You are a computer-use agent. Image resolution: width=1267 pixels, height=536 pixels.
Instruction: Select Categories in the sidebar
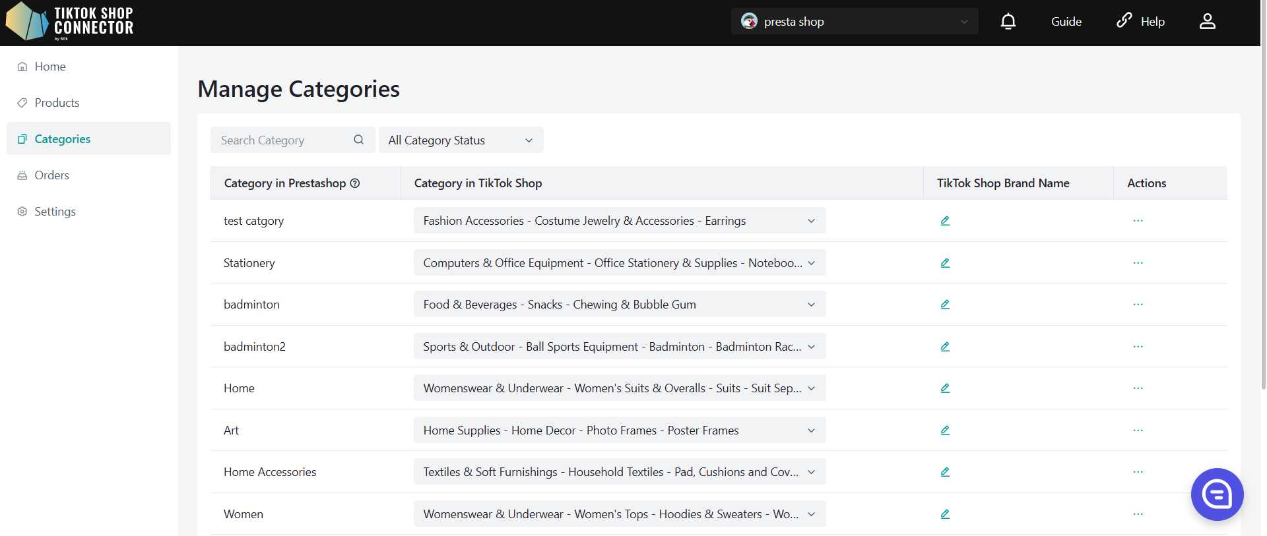pos(88,139)
